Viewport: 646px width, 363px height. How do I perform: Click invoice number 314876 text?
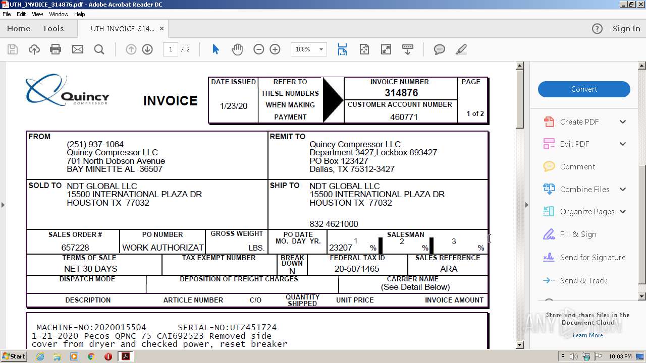pos(401,93)
